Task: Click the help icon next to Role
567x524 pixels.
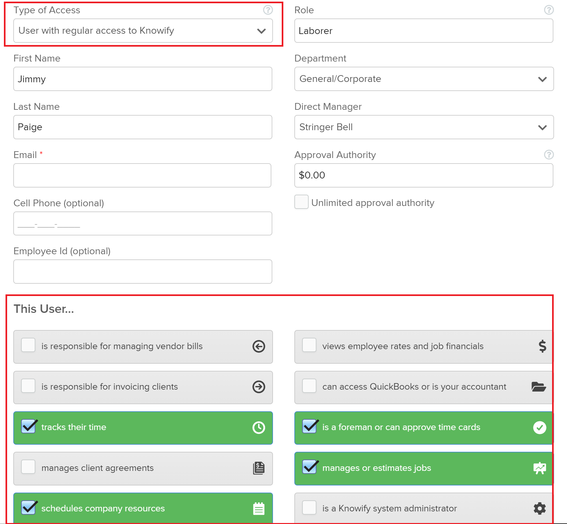Action: tap(549, 10)
